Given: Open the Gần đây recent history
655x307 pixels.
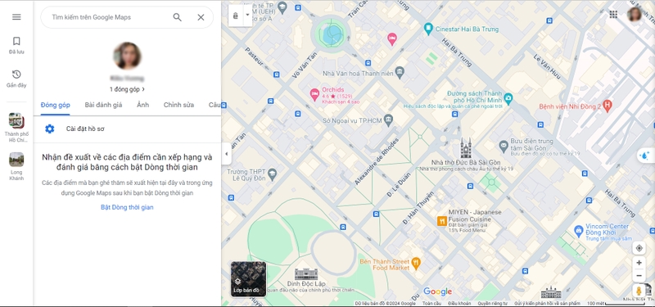Looking at the screenshot, I should pos(16,79).
